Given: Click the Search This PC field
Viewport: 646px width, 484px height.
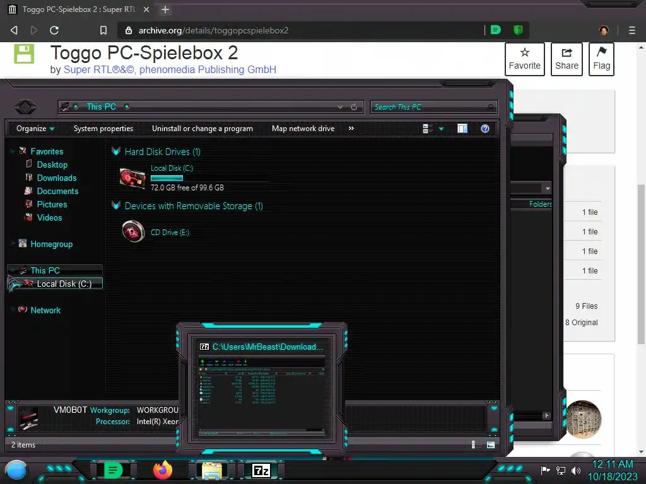Looking at the screenshot, I should 433,107.
